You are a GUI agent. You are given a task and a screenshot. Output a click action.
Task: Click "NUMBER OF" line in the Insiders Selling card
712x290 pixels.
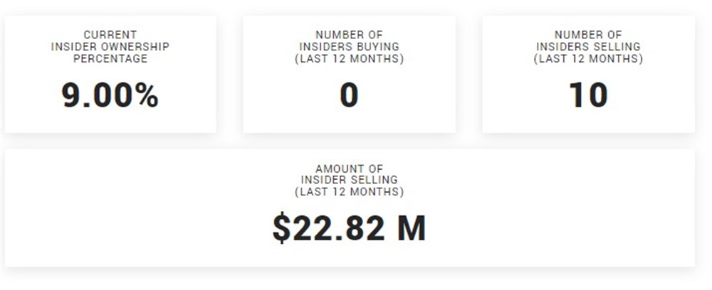[588, 35]
